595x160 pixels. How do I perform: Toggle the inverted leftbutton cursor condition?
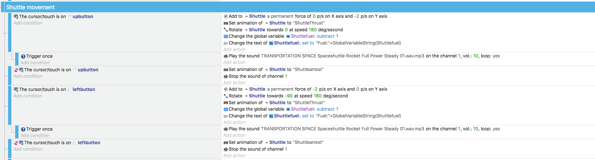pyautogui.click(x=16, y=143)
